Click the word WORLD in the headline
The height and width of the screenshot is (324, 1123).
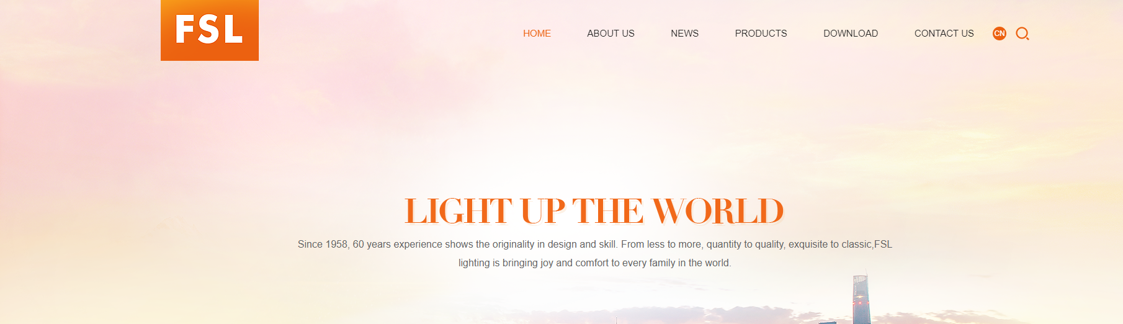tap(718, 211)
